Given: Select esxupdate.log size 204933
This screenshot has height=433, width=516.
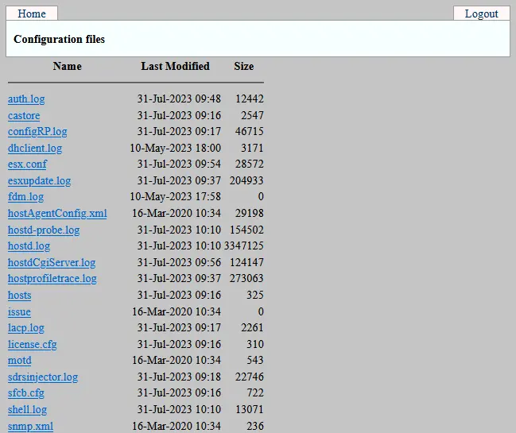Looking at the screenshot, I should [246, 180].
